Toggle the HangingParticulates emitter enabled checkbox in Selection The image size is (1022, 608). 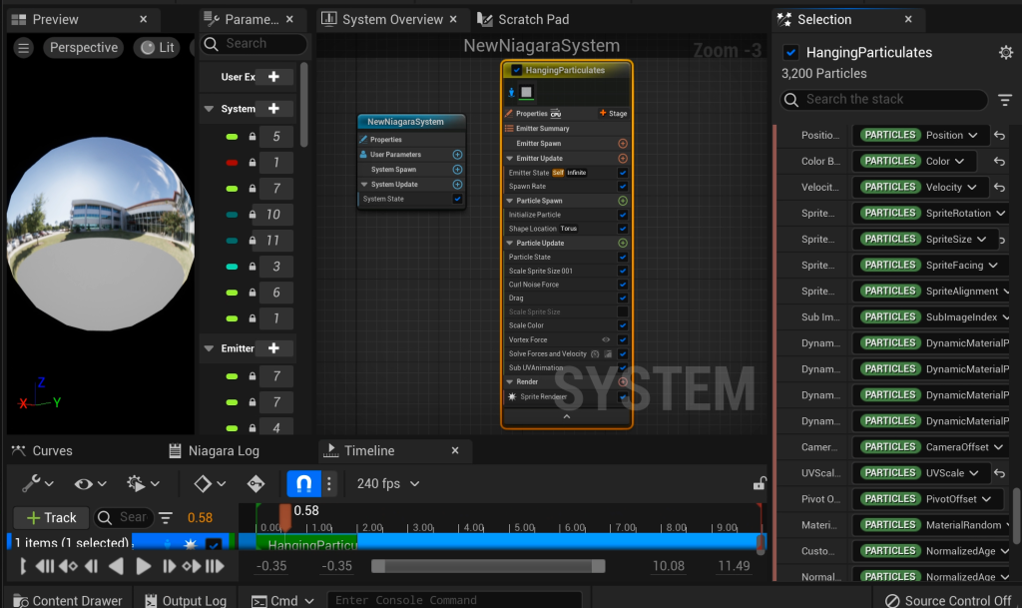pos(790,52)
